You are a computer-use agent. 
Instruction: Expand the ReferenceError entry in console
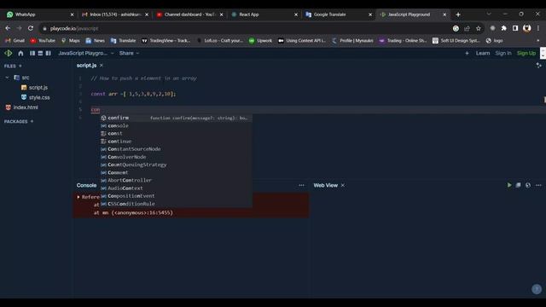click(x=78, y=197)
